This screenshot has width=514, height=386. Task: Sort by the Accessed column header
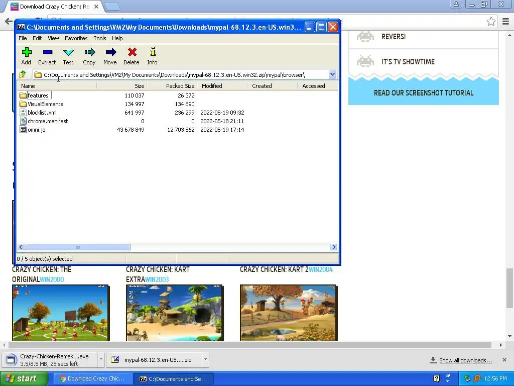(x=318, y=86)
